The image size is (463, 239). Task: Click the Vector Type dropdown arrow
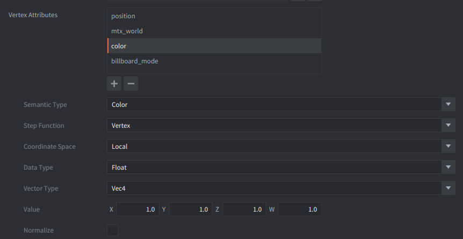pyautogui.click(x=448, y=189)
